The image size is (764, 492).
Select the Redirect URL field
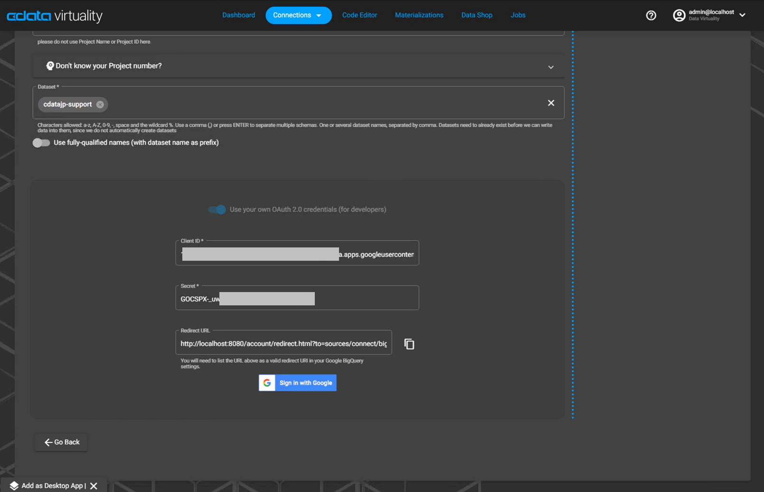(x=284, y=342)
